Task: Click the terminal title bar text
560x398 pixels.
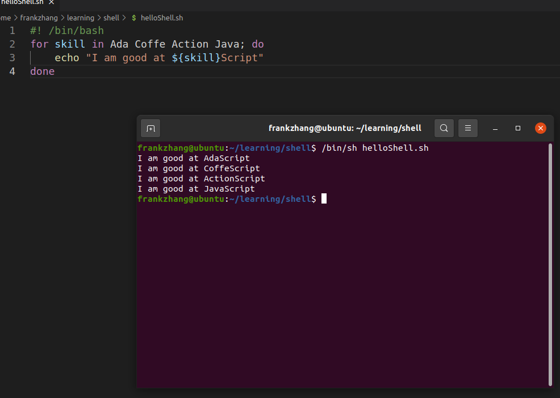Action: [x=345, y=128]
